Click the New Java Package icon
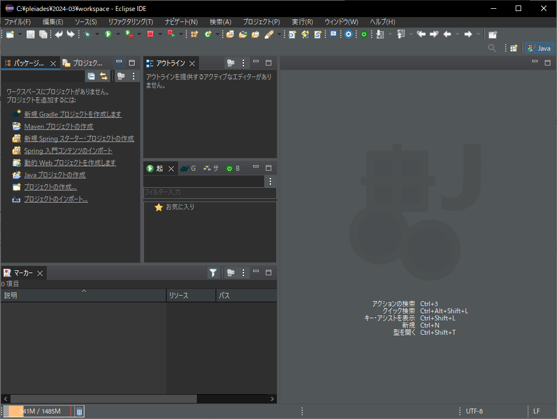The width and height of the screenshot is (557, 419). pyautogui.click(x=194, y=35)
